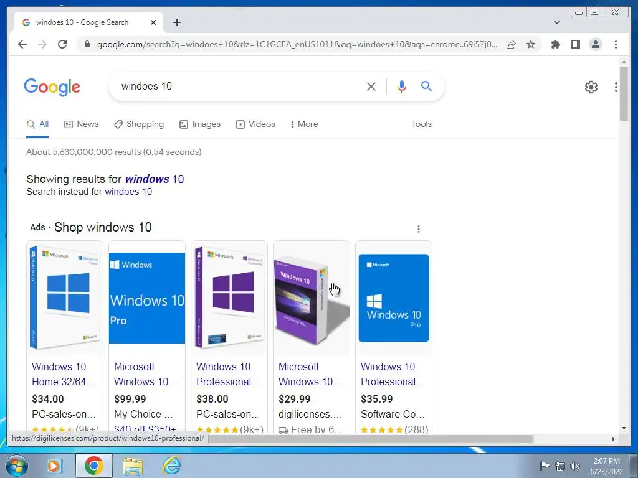Click 'Software Co' seller name
The height and width of the screenshot is (478, 638).
pos(393,414)
